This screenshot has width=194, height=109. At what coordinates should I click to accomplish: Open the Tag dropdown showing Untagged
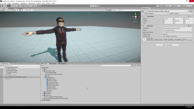[x=158, y=13]
